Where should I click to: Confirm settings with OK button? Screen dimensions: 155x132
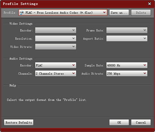point(119,122)
